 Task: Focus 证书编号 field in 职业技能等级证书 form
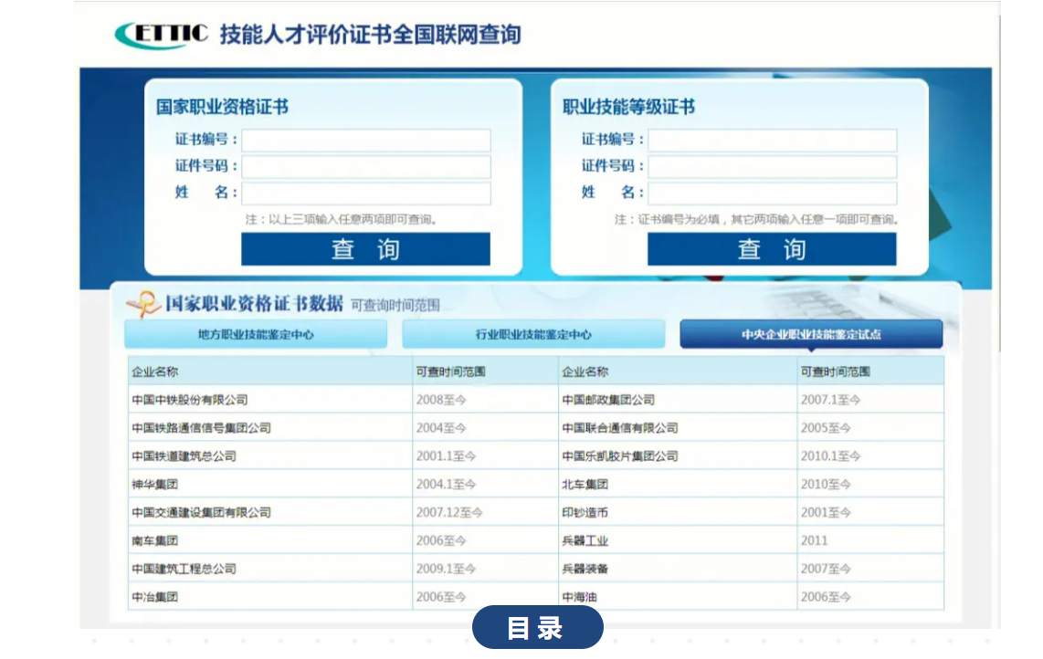tap(773, 141)
